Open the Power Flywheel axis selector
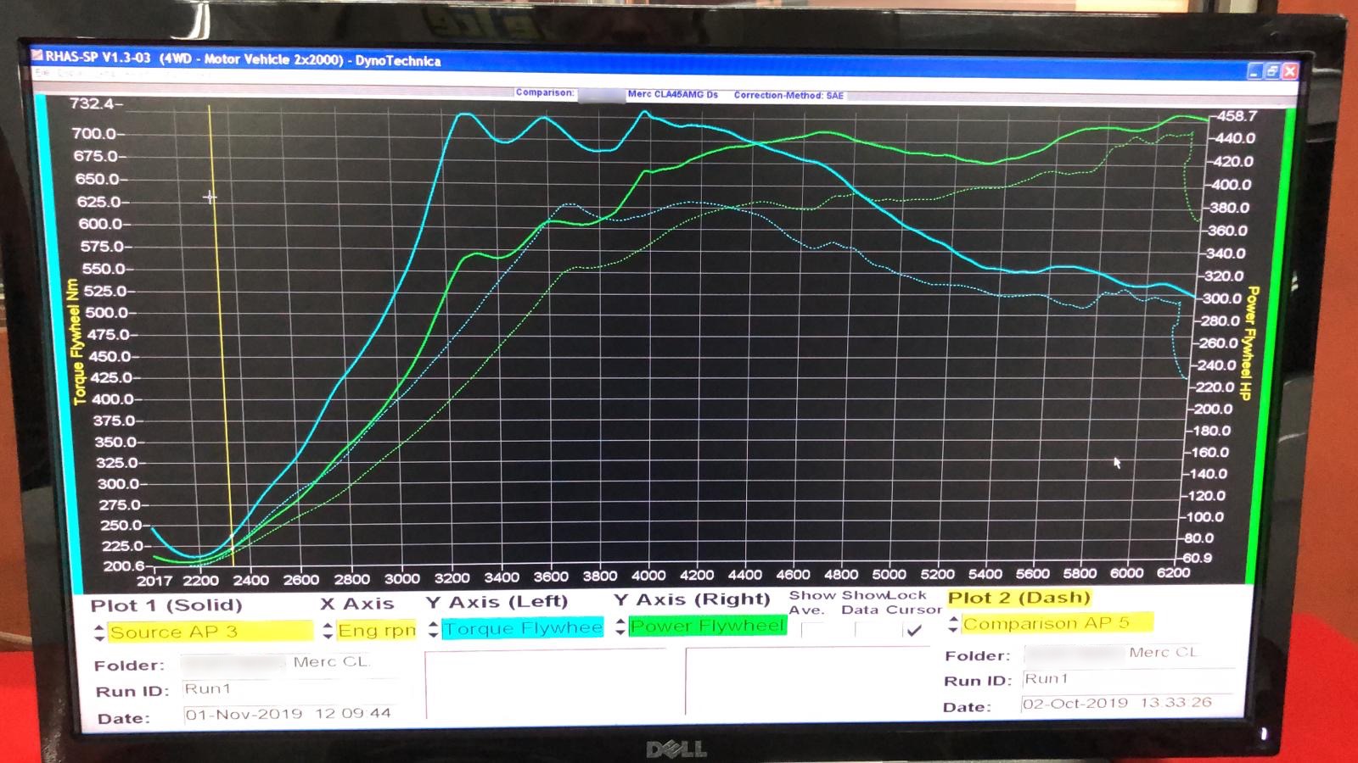Viewport: 1358px width, 763px height. tap(708, 626)
